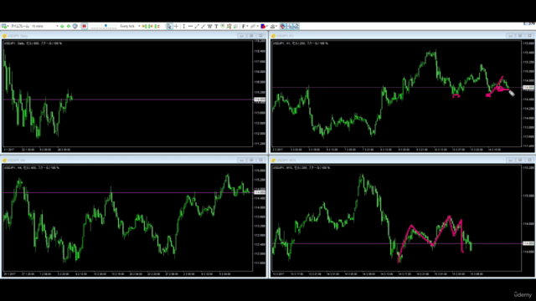
Task: Toggle the red pause button
Action: (84, 26)
